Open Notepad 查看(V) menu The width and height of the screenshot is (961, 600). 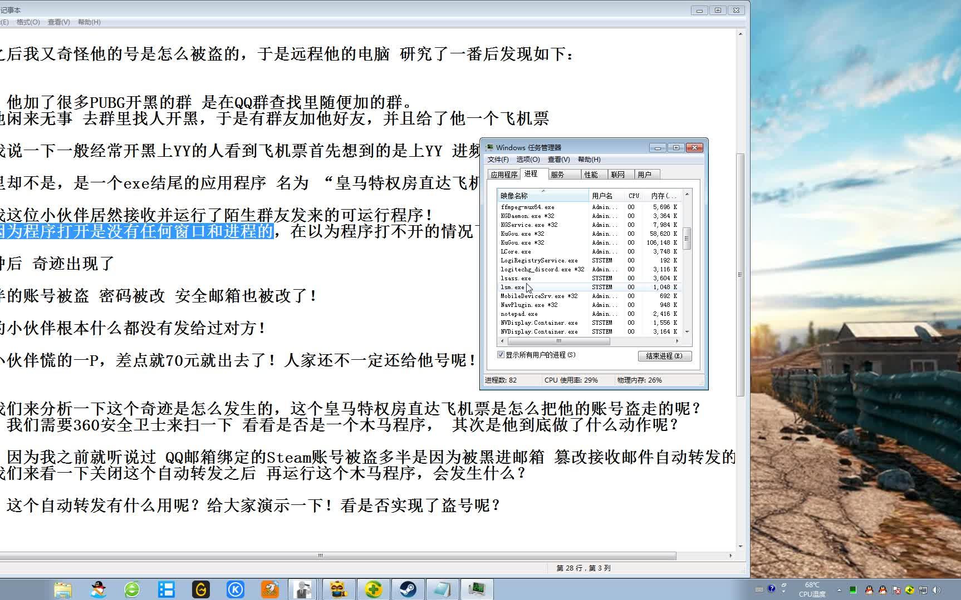click(58, 22)
